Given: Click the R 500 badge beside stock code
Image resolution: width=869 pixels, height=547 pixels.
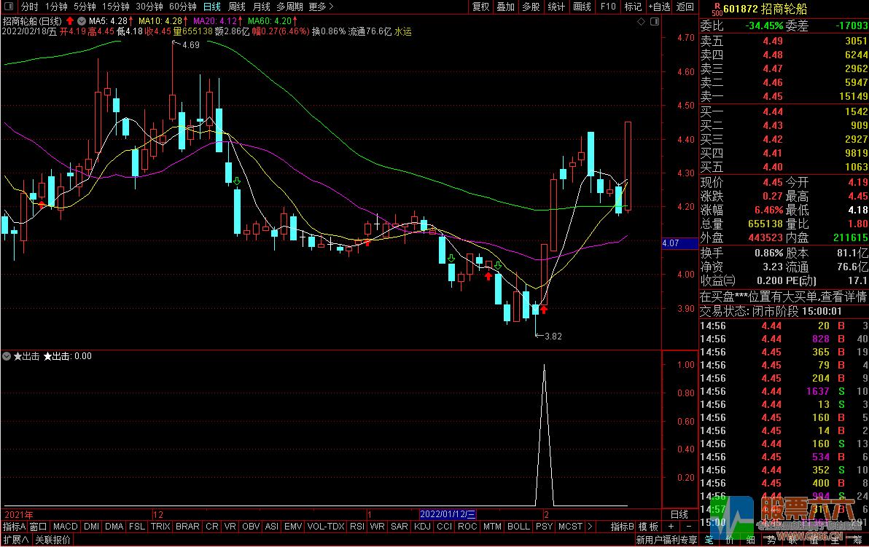Looking at the screenshot, I should click(717, 9).
